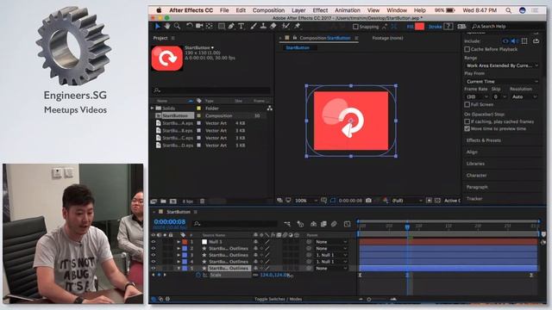Select the Clone Stamp tool

(x=263, y=27)
